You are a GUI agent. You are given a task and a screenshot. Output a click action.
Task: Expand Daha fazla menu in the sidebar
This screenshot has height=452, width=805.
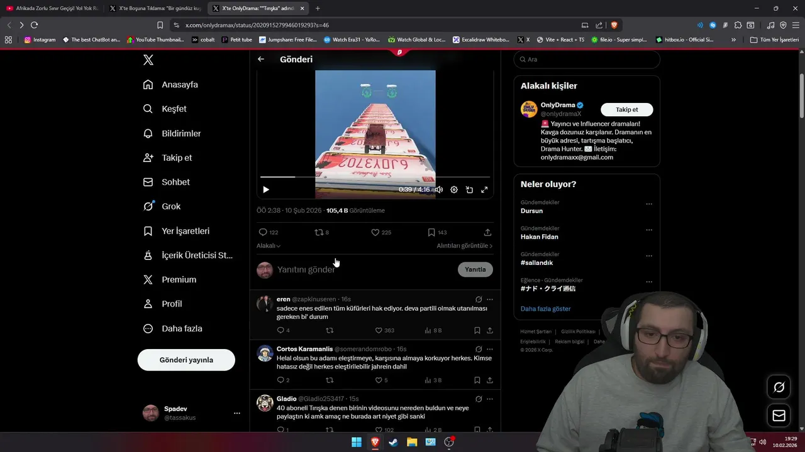(x=172, y=328)
